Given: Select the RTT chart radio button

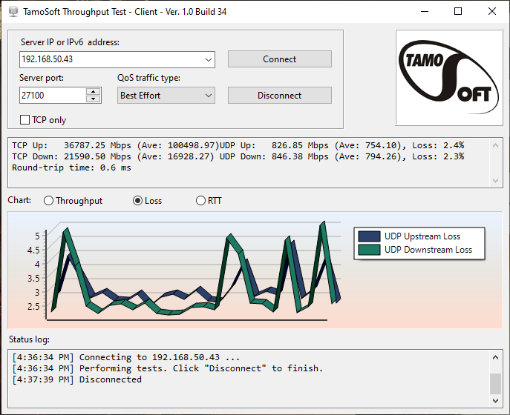Looking at the screenshot, I should 200,201.
